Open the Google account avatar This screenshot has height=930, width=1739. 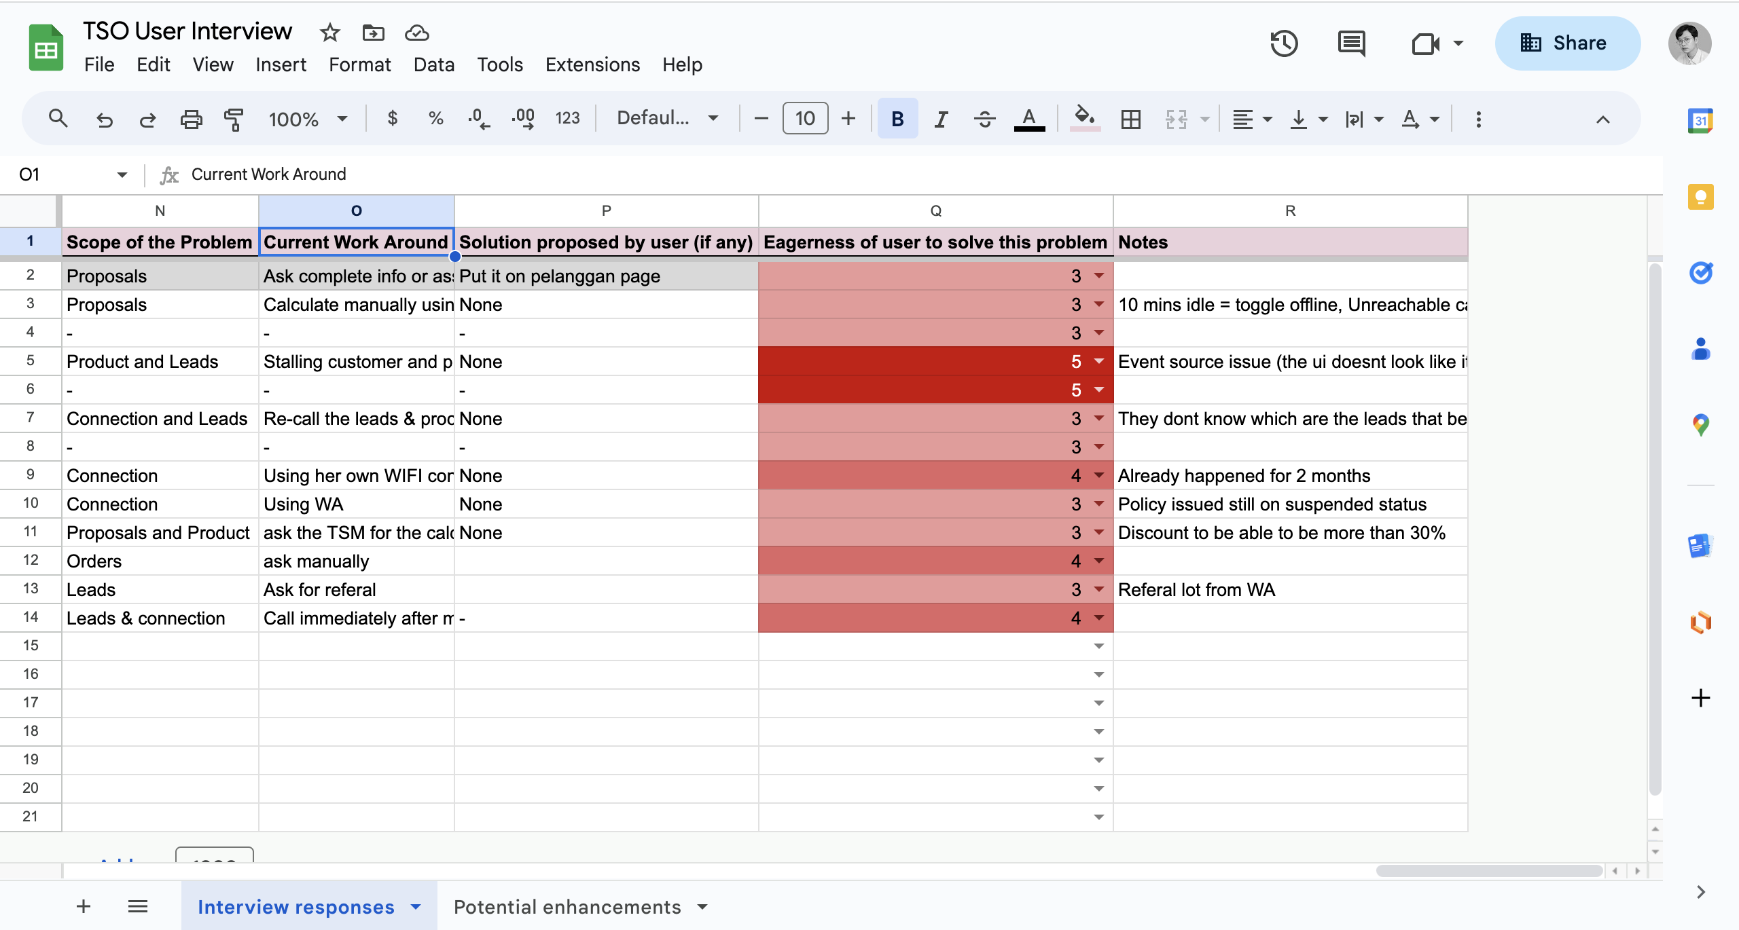click(1689, 43)
